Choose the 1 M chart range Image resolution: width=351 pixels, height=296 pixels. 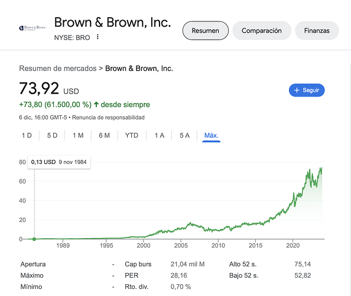tap(78, 136)
